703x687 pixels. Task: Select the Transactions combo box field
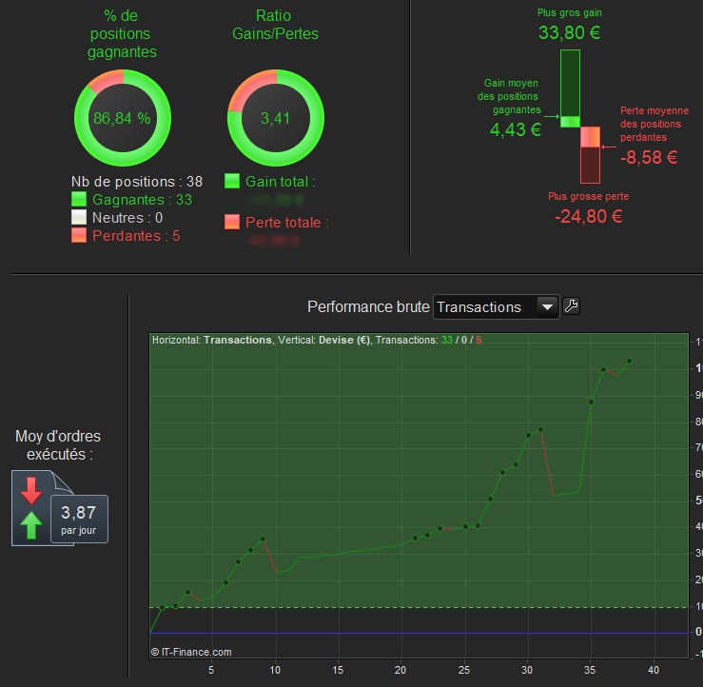click(x=497, y=307)
